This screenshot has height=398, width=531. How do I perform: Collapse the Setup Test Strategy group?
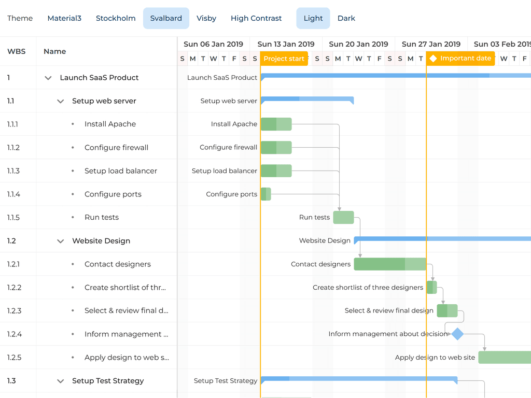point(61,381)
